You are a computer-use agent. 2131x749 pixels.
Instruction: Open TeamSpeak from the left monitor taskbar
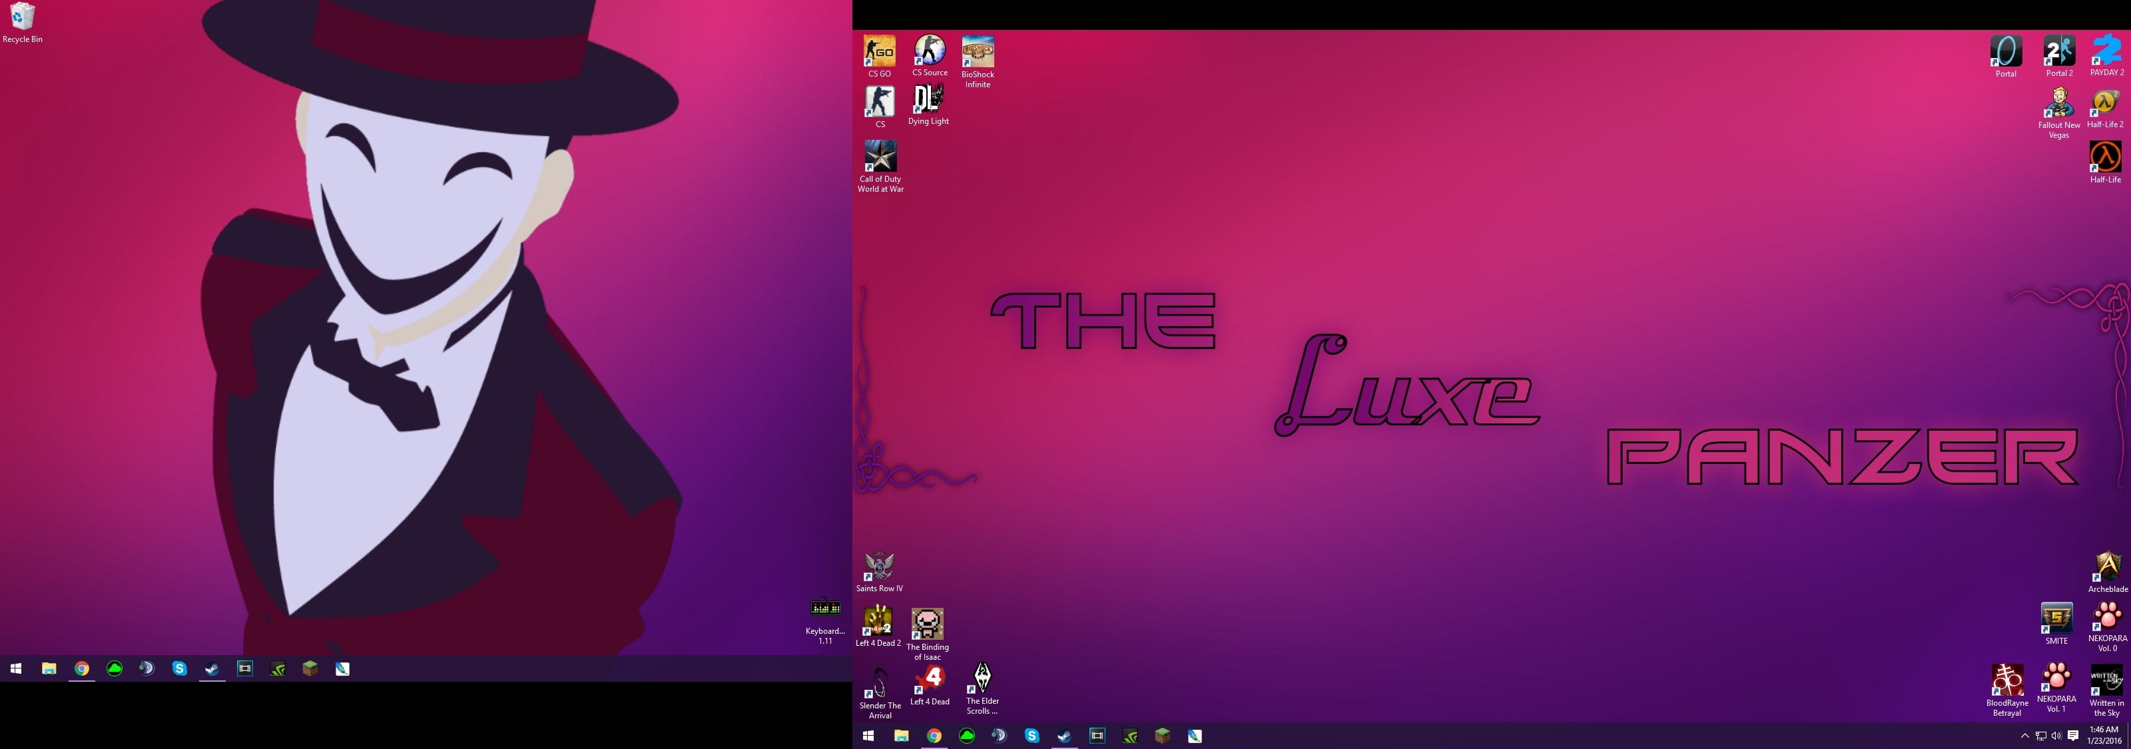pos(147,669)
